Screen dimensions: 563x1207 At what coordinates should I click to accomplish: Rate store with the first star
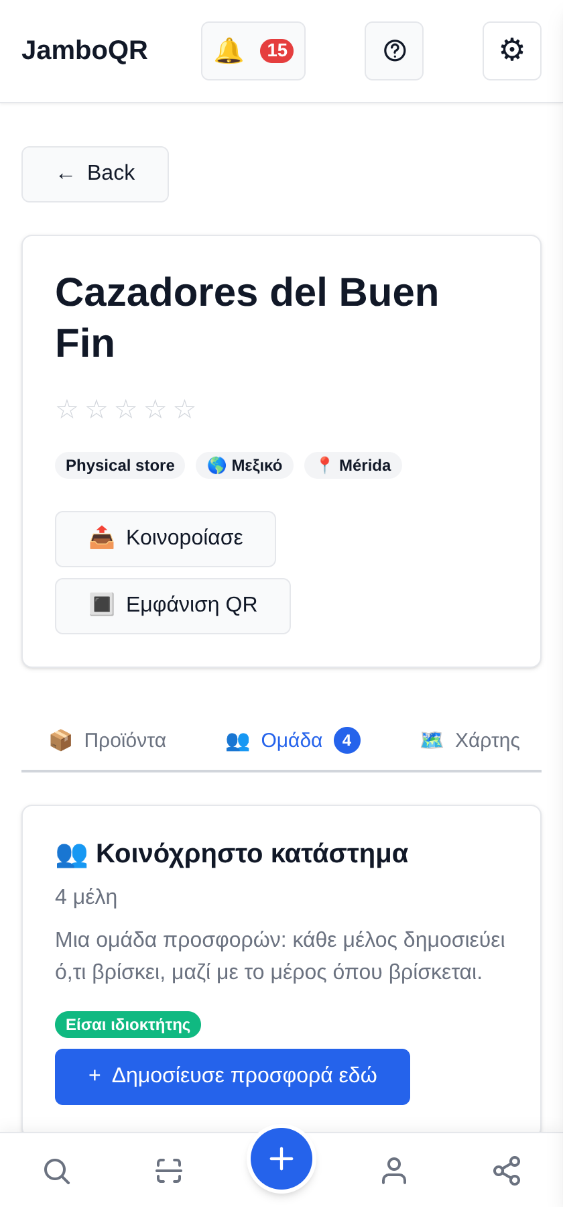coord(67,409)
